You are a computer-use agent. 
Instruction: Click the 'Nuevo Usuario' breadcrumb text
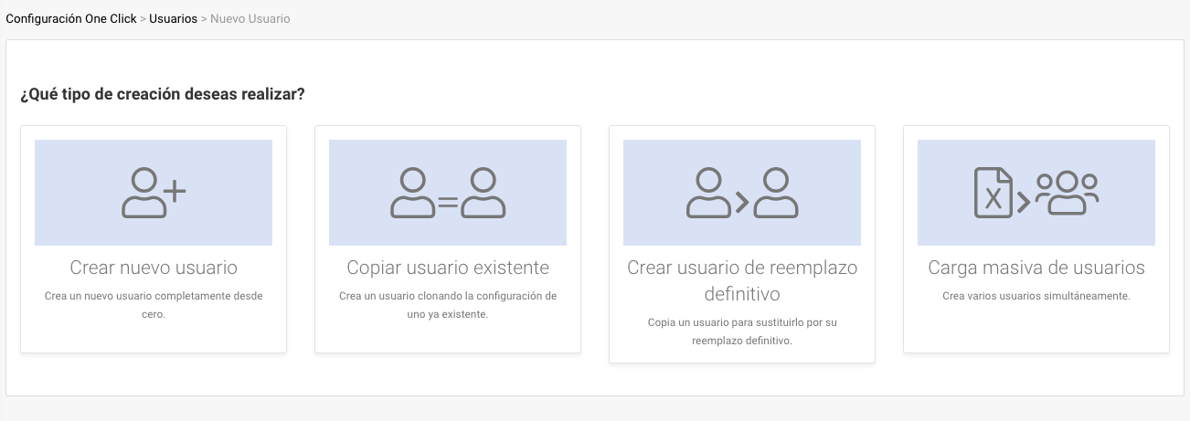coord(250,18)
